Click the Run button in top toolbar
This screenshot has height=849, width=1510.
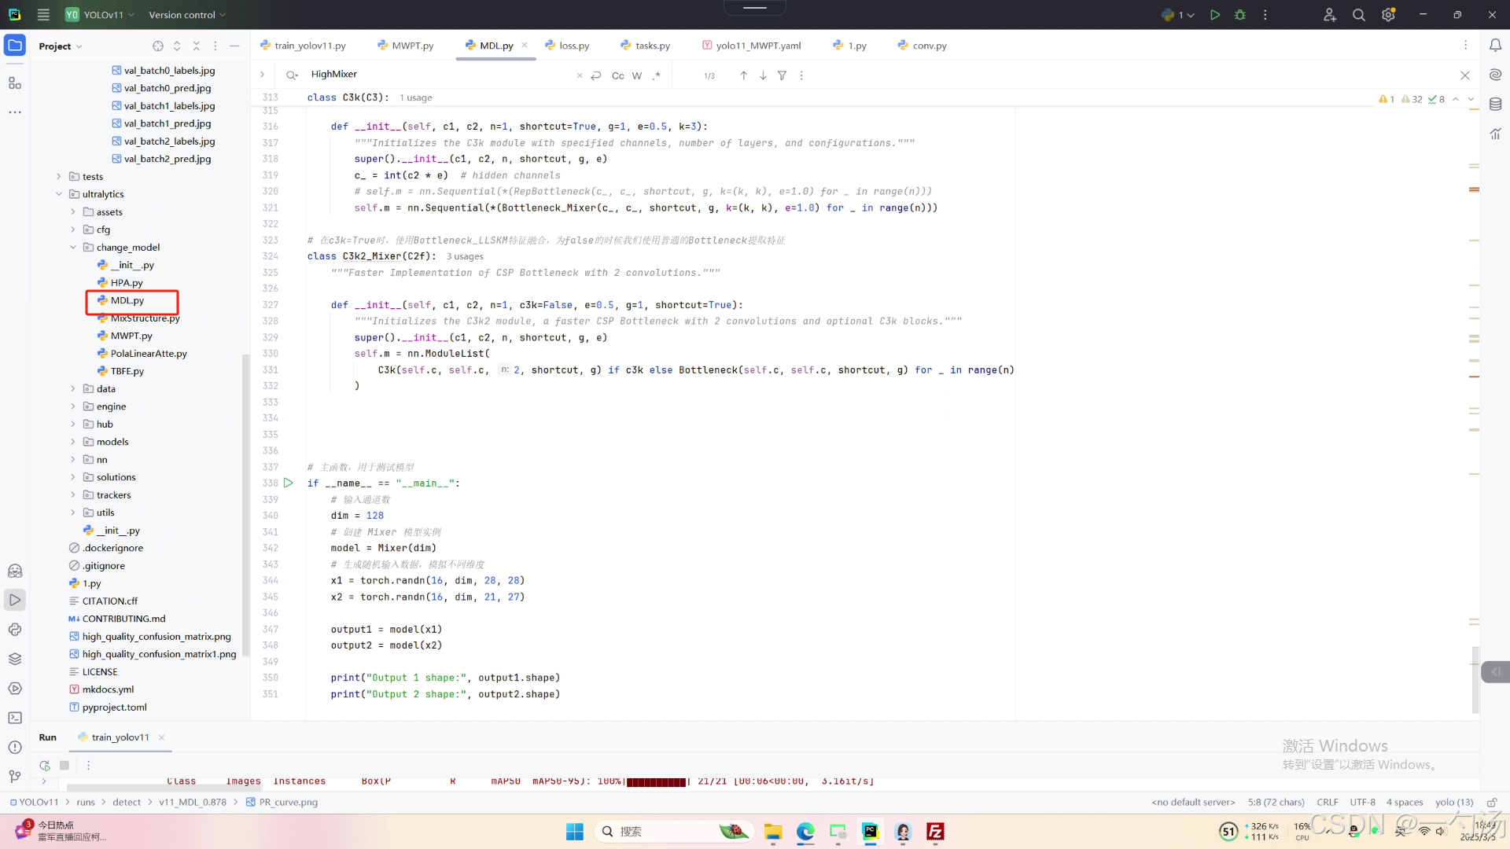(1215, 15)
